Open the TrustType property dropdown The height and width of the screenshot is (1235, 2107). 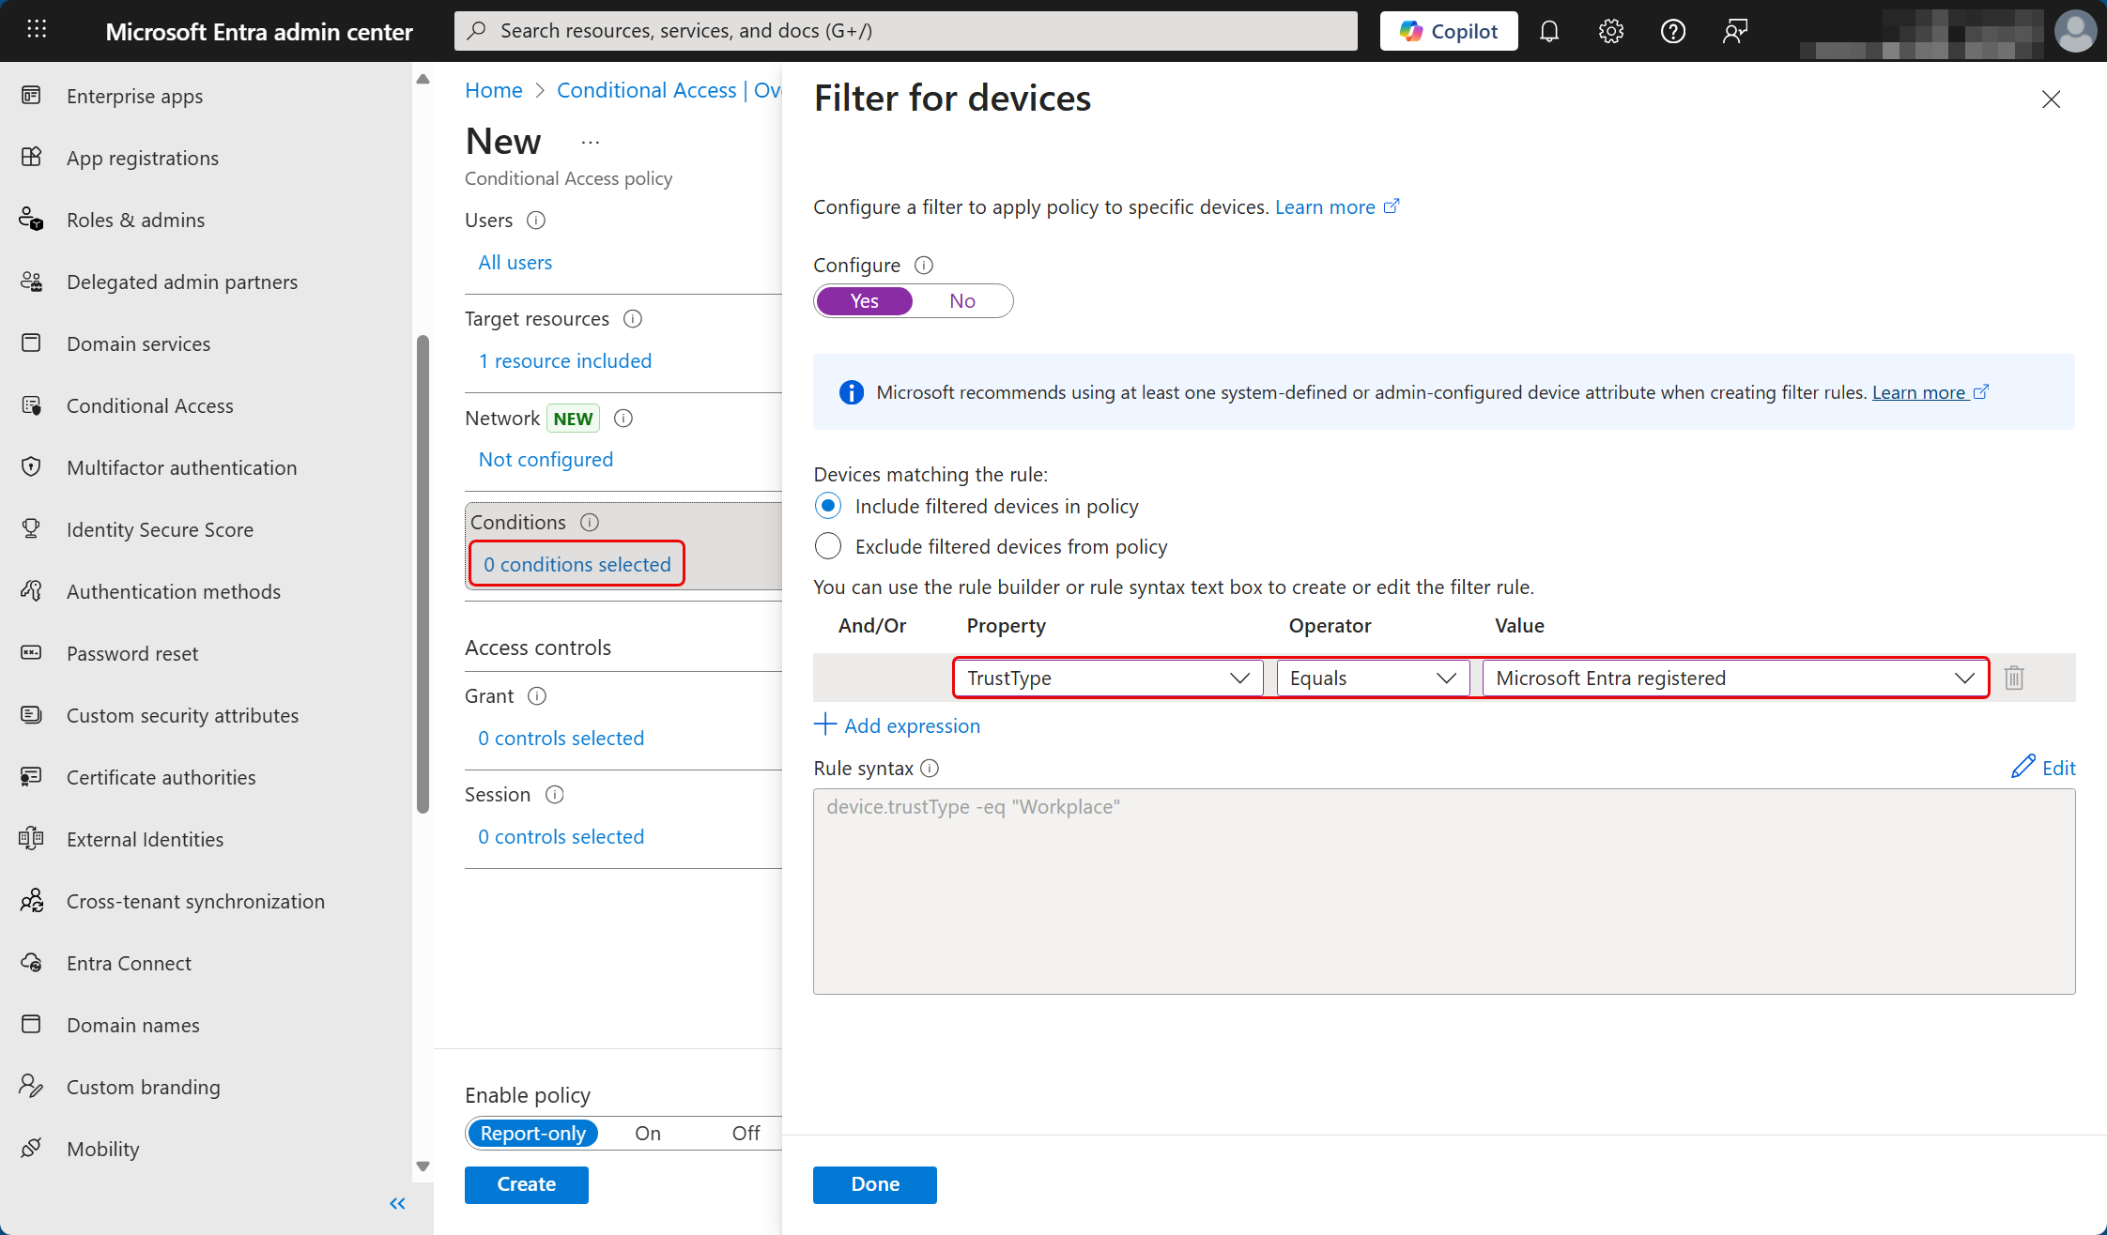pyautogui.click(x=1108, y=678)
